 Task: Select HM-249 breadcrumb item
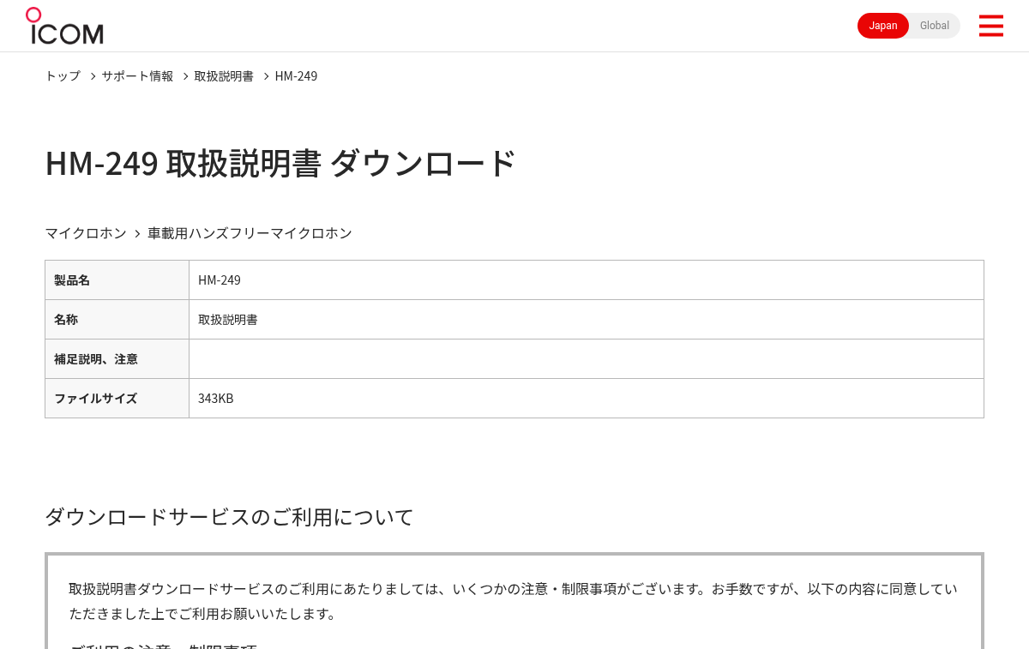tap(296, 75)
